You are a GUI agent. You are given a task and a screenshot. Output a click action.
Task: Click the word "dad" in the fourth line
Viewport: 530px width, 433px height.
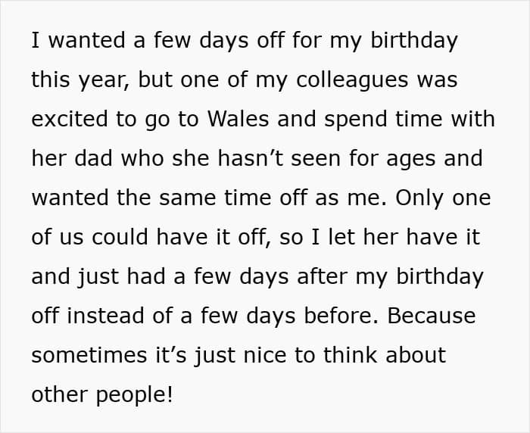point(94,158)
